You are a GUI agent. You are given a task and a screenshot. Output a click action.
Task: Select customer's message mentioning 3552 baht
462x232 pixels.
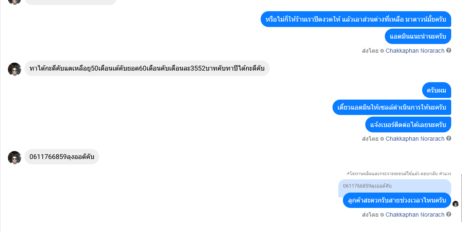click(x=147, y=68)
